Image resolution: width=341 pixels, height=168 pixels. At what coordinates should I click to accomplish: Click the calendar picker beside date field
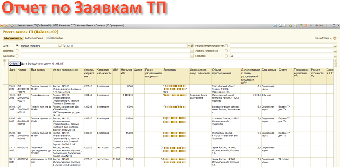tap(192, 45)
